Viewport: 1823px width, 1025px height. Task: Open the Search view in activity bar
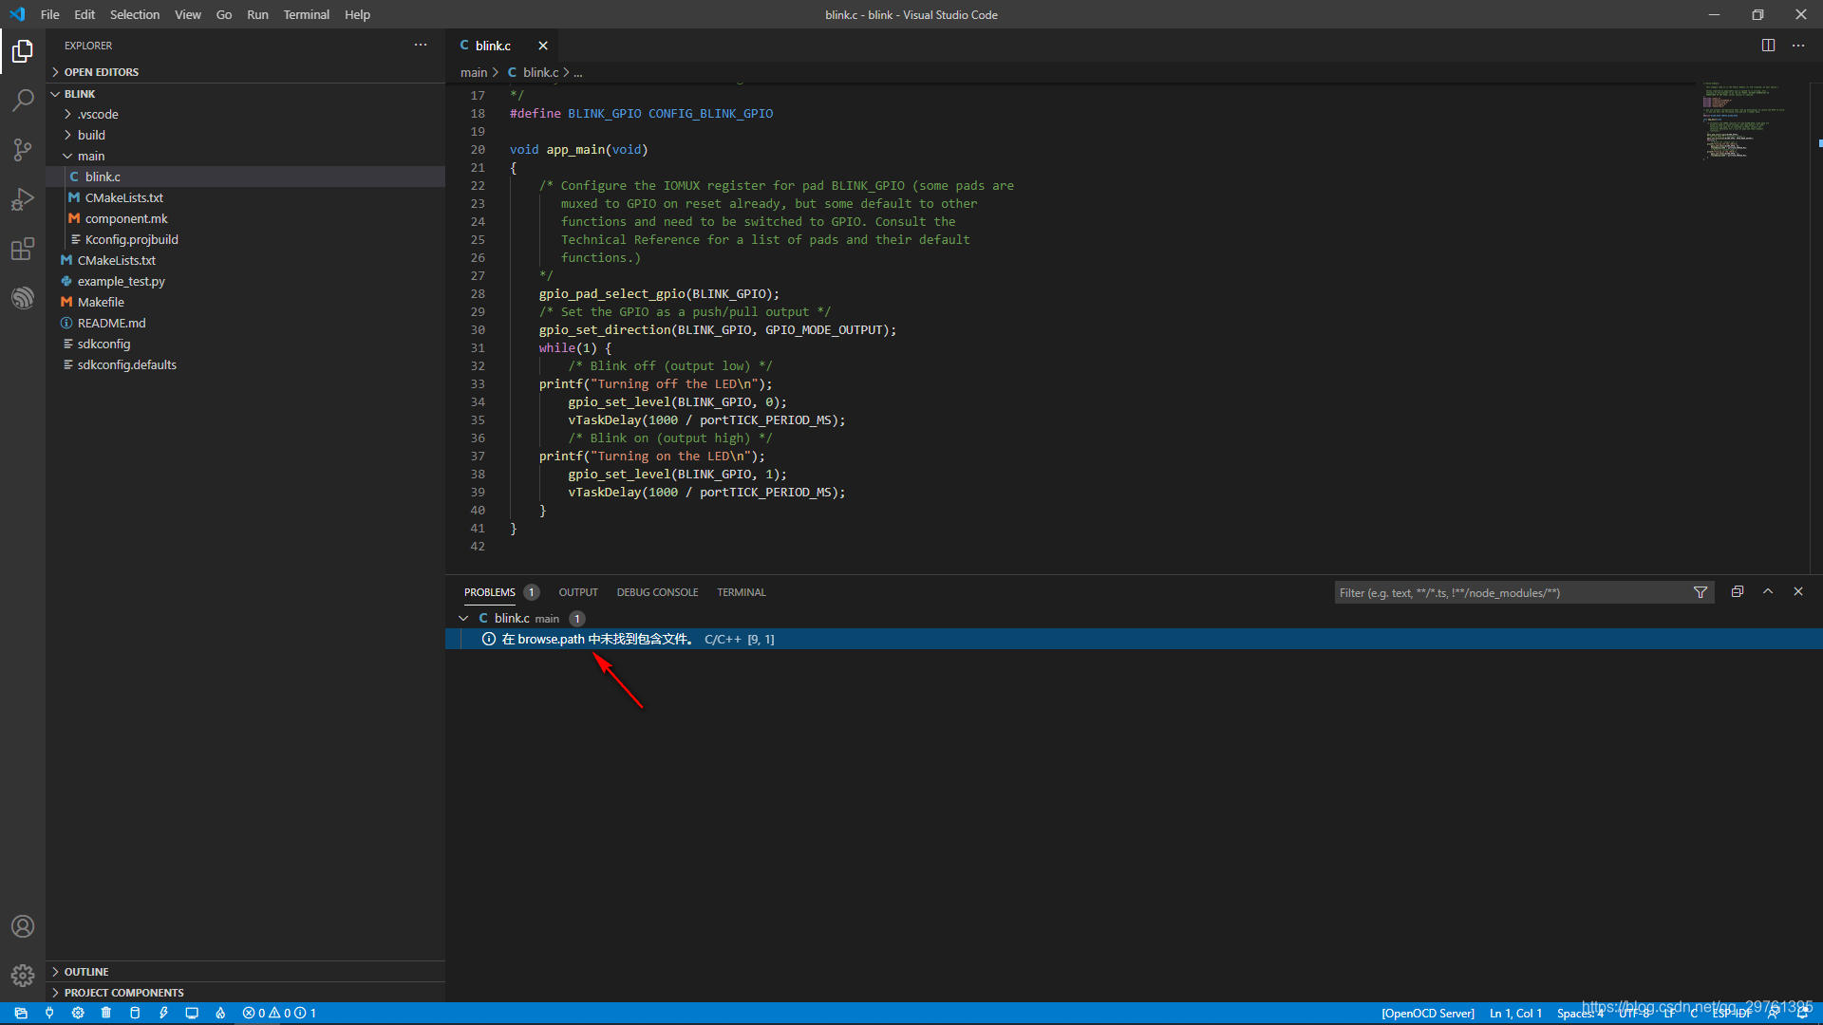click(x=23, y=101)
